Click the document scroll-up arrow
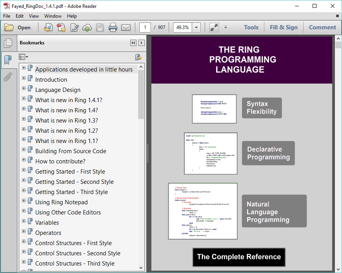Image resolution: width=342 pixels, height=273 pixels. pyautogui.click(x=338, y=38)
